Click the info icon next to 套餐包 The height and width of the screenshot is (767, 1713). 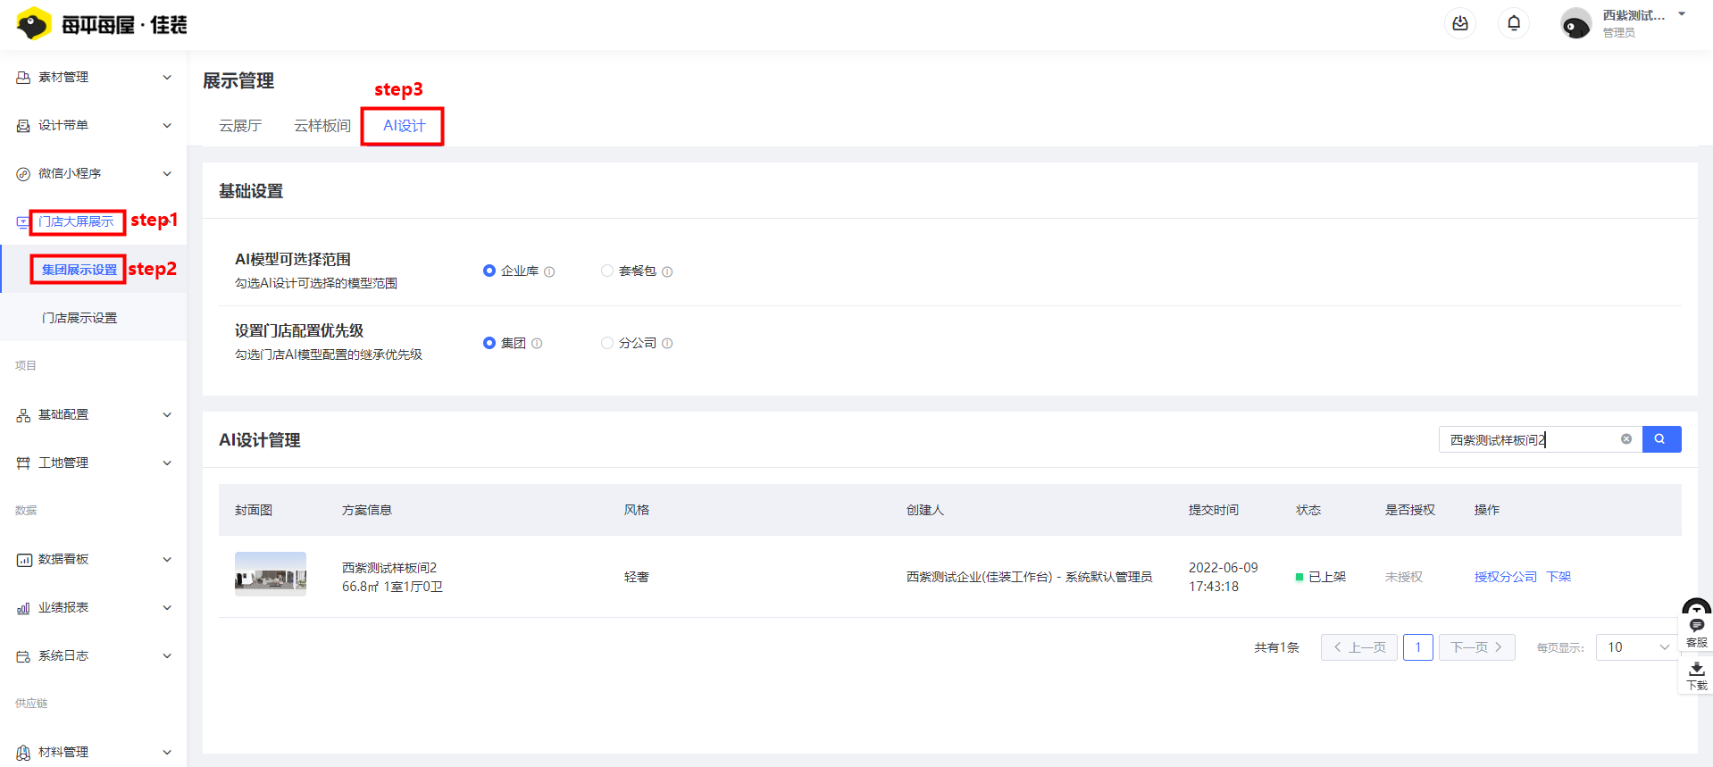tap(667, 271)
